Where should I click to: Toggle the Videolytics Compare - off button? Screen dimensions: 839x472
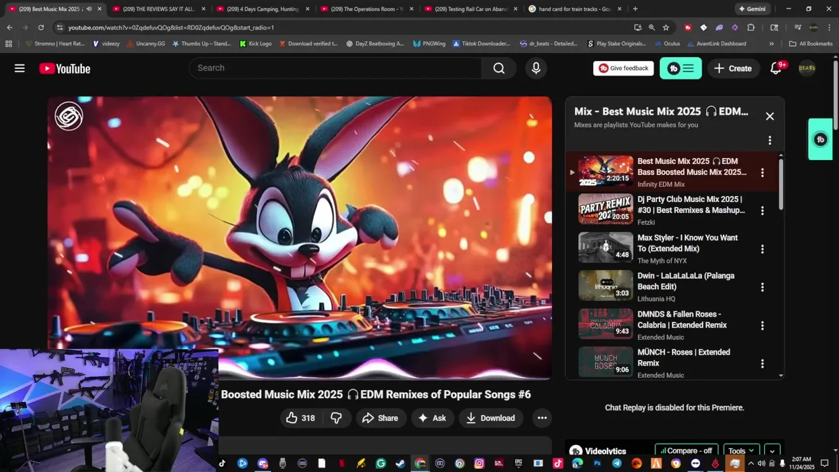tap(686, 451)
